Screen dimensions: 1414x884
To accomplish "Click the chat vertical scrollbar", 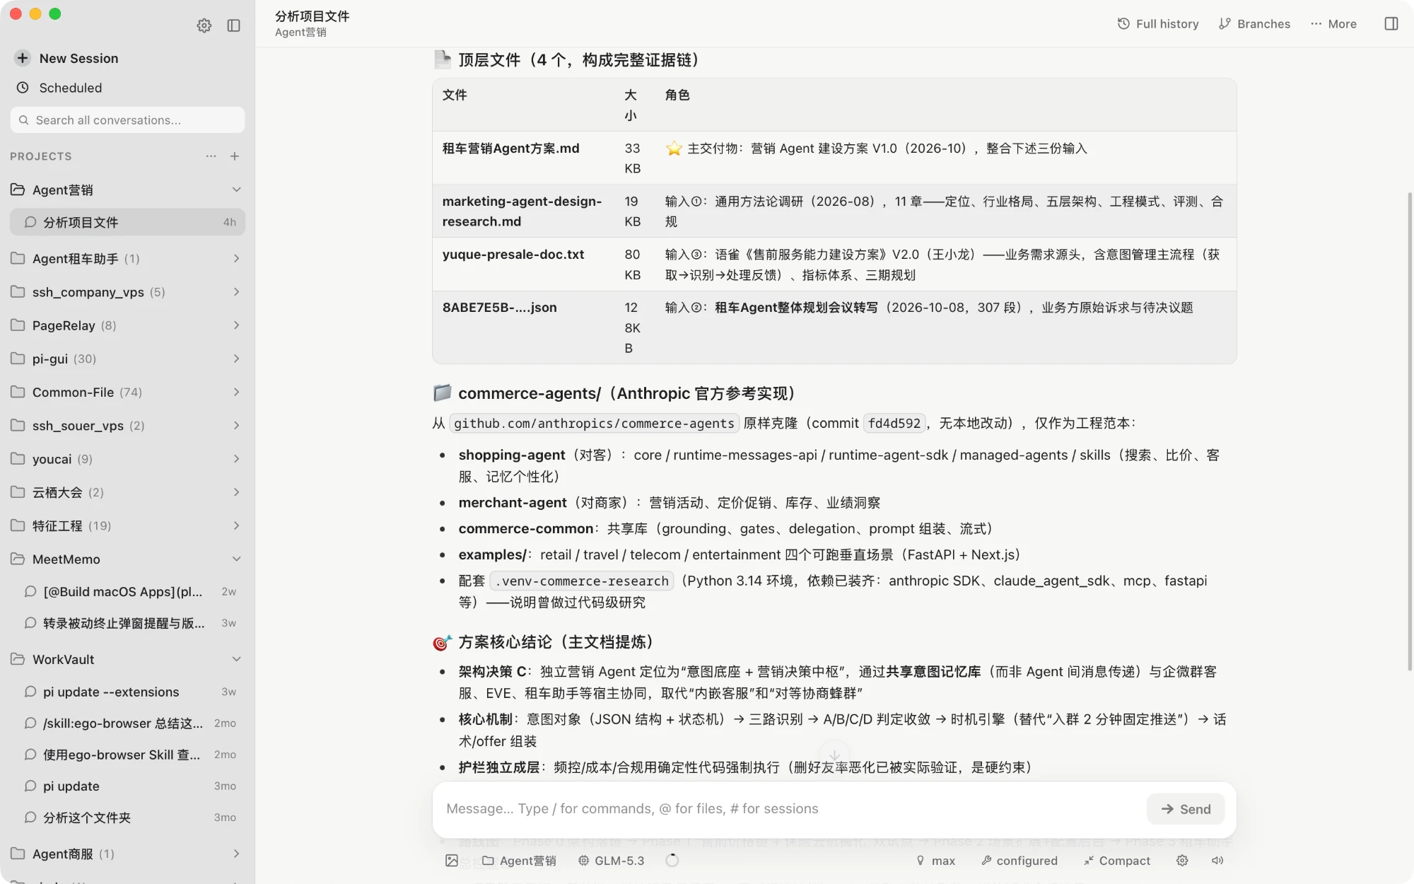I will tap(1409, 431).
